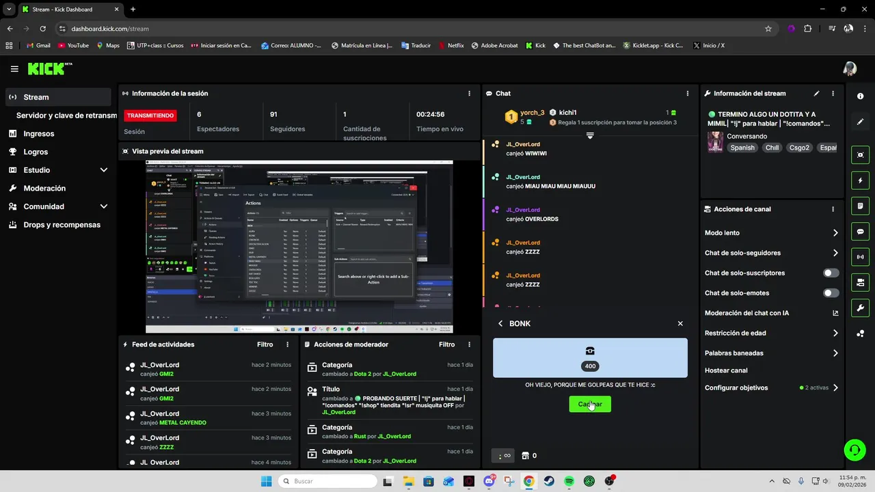Open Chat de solo-seguidores settings

pos(772,253)
